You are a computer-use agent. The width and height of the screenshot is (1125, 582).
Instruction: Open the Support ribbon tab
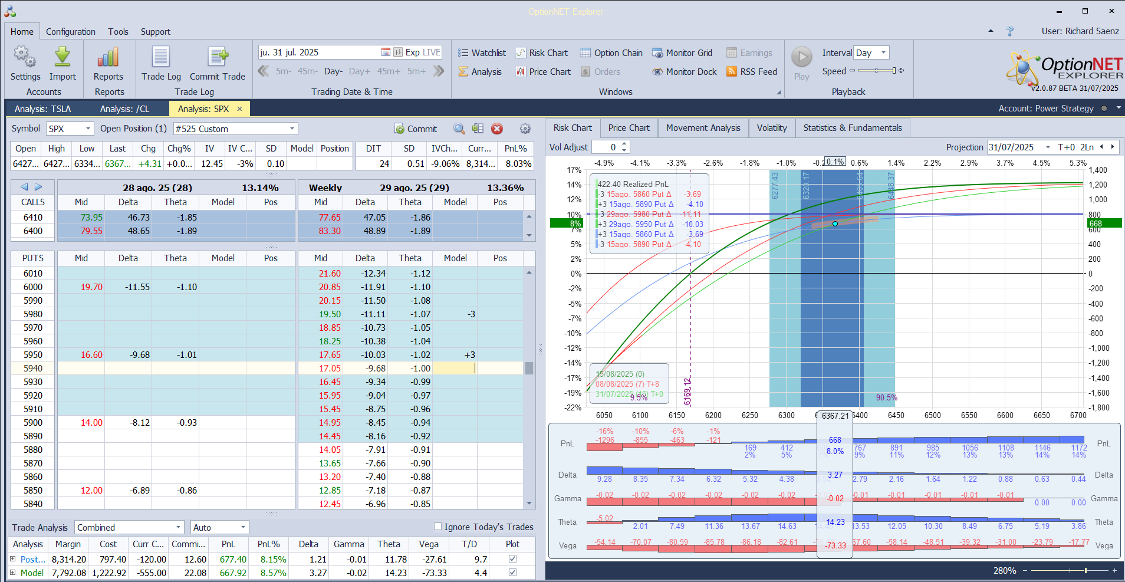[x=156, y=32]
